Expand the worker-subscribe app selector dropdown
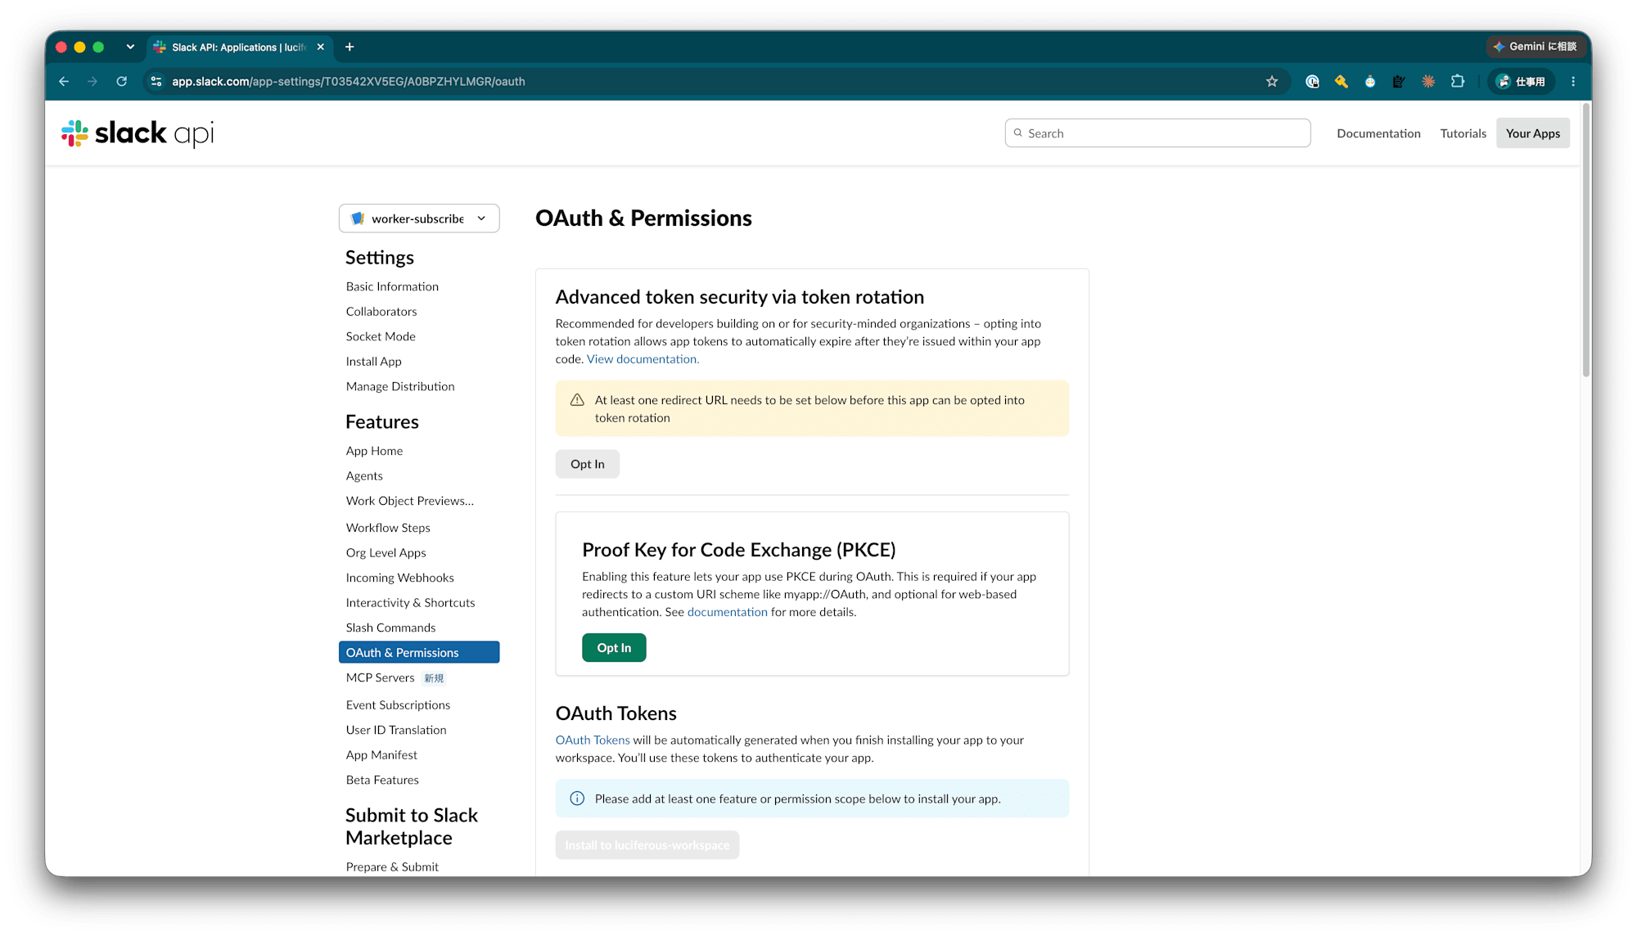 [x=419, y=218]
